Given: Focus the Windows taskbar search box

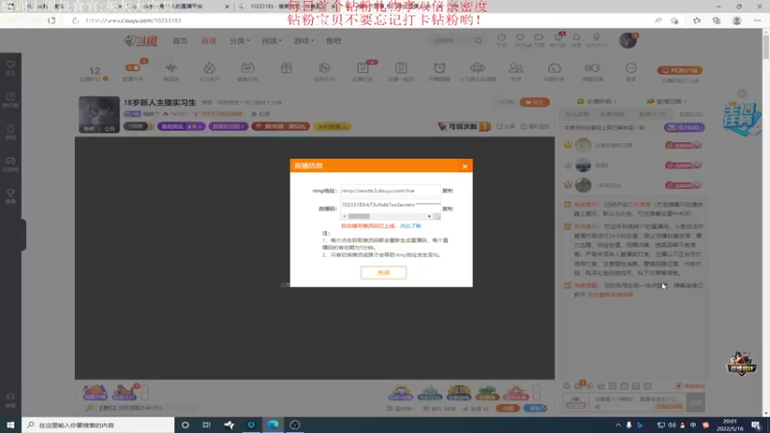Looking at the screenshot, I should click(98, 424).
